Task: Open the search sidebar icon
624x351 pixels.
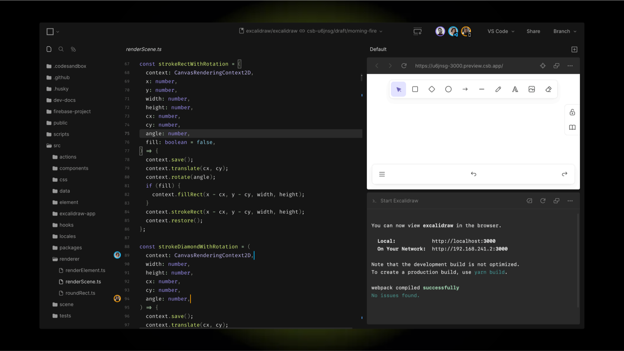Action: [61, 49]
